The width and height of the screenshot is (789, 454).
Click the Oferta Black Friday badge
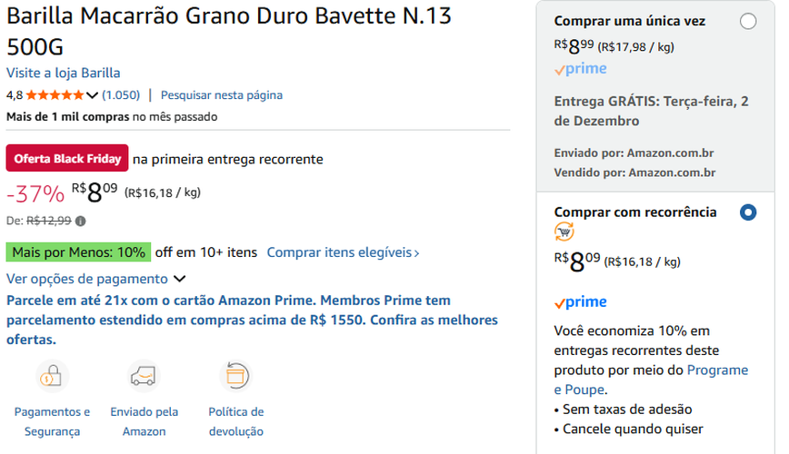(67, 159)
